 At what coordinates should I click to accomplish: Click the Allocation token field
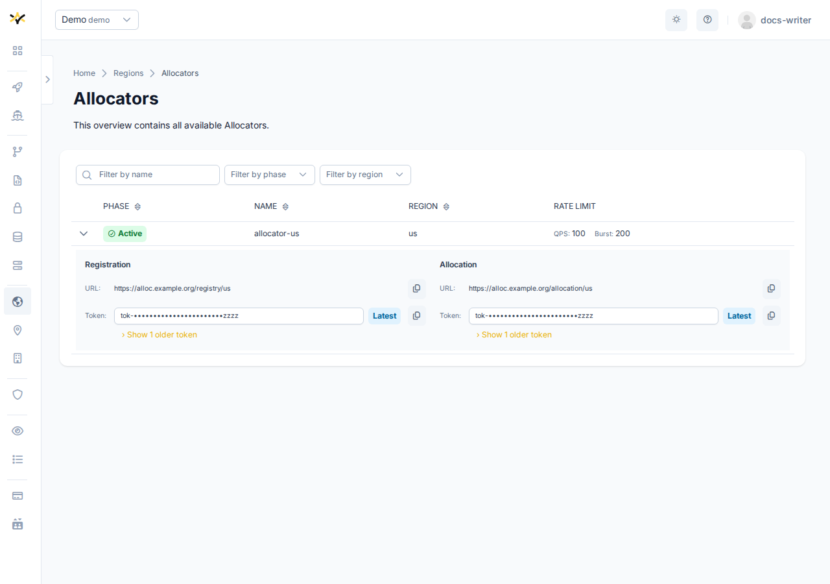point(593,316)
